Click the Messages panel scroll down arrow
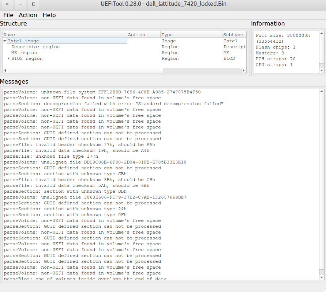 pos(322,277)
